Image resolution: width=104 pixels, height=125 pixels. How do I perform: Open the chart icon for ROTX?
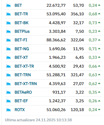(8, 110)
